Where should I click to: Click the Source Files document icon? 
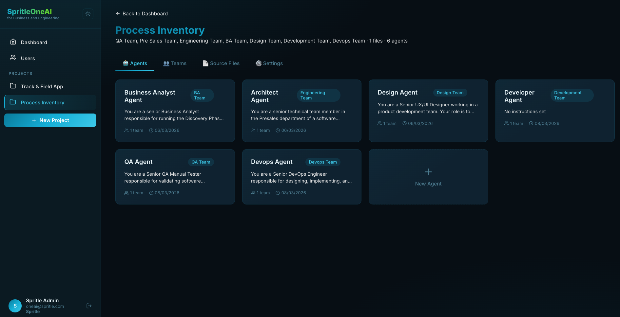[205, 63]
